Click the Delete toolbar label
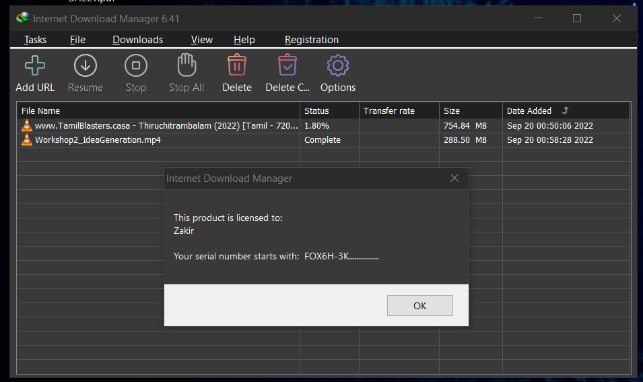 click(237, 88)
